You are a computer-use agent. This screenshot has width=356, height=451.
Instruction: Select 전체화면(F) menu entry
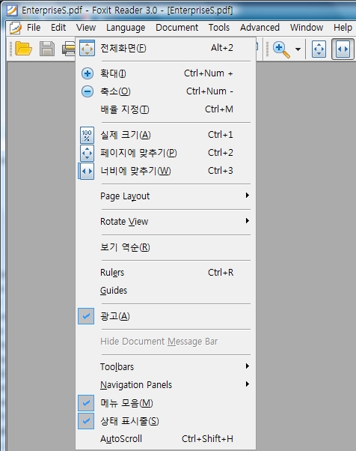pyautogui.click(x=166, y=48)
